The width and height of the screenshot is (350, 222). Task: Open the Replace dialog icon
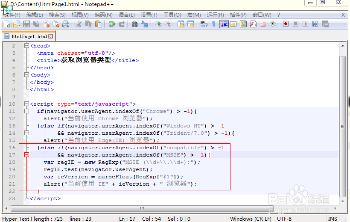click(144, 24)
